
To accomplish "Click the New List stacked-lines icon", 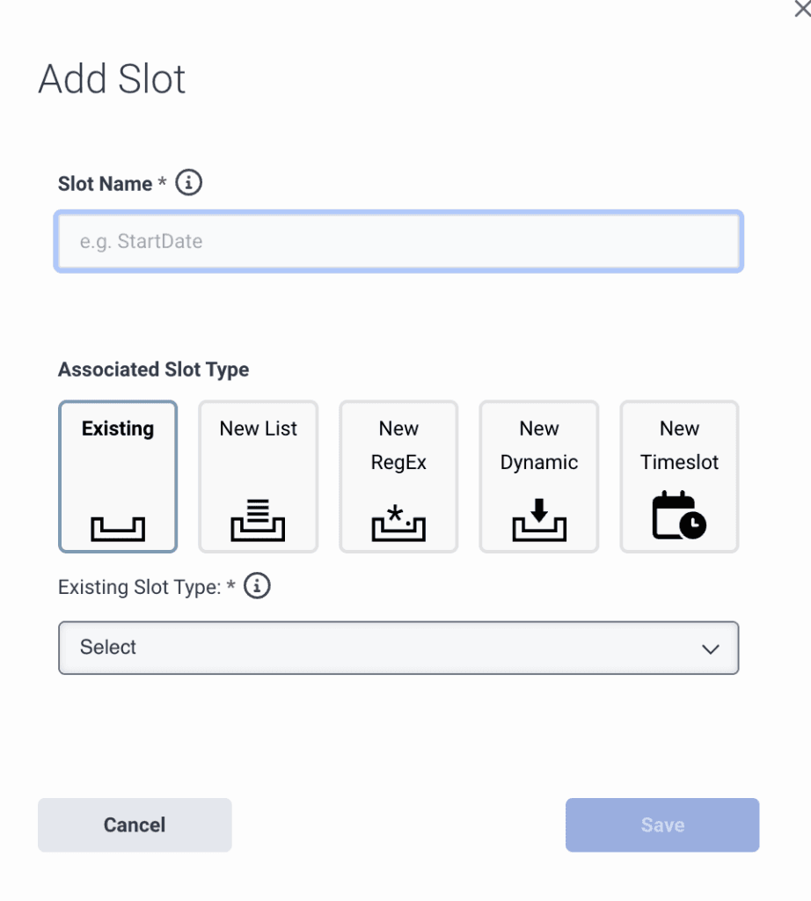I will 258,522.
